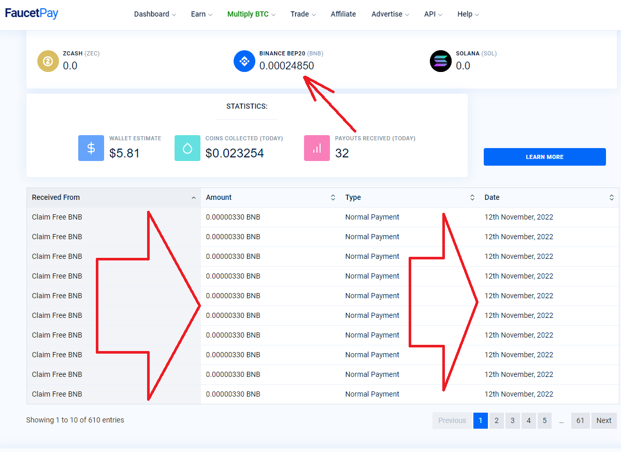
Task: Click the BINANCE BEP20 (BNB) label
Action: click(291, 53)
